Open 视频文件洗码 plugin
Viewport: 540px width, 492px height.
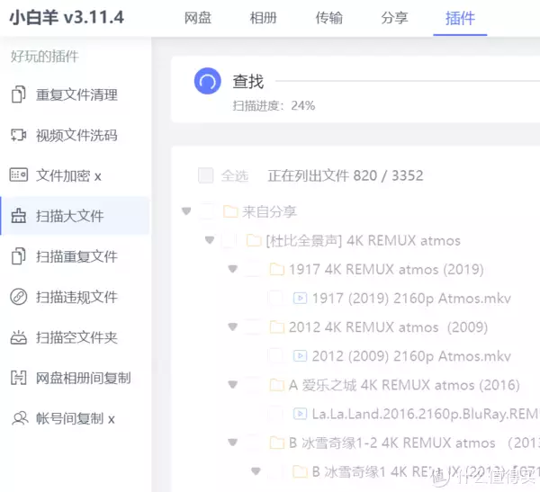pos(75,135)
